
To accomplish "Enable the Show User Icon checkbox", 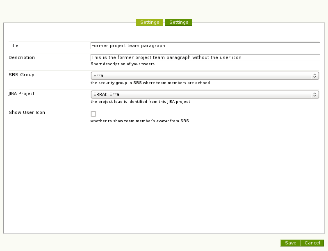I will click(x=93, y=114).
